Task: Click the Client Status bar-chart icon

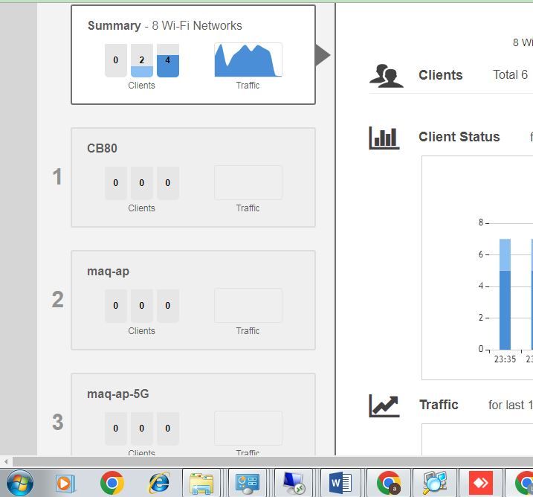Action: (x=384, y=138)
